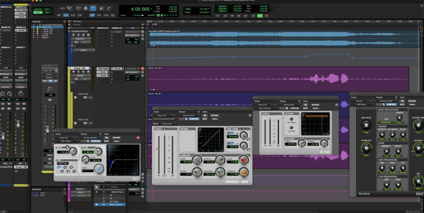Viewport: 424px width, 213px height.
Task: Select Reverb track in the Tracks list
Action: 45,36
